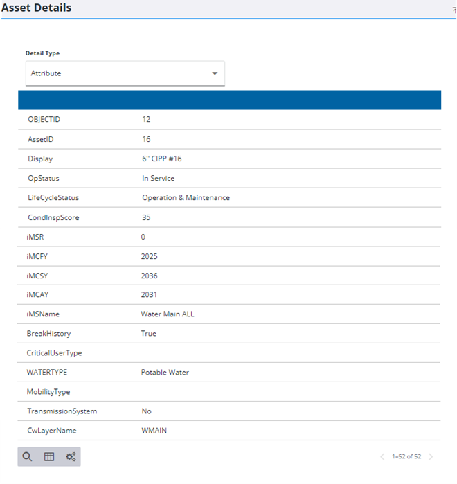Go to previous page arrow

point(382,457)
